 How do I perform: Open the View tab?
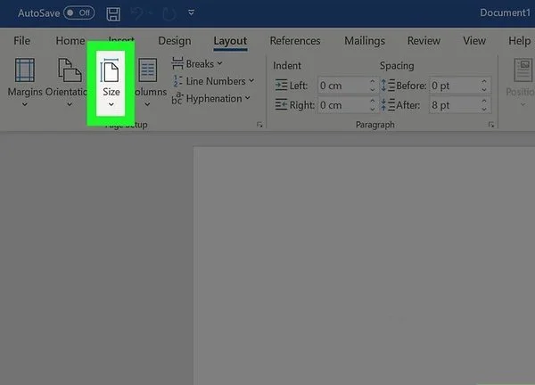coord(474,41)
